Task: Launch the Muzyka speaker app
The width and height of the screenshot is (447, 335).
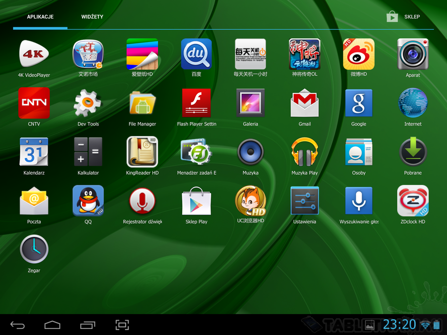Action: (x=250, y=152)
